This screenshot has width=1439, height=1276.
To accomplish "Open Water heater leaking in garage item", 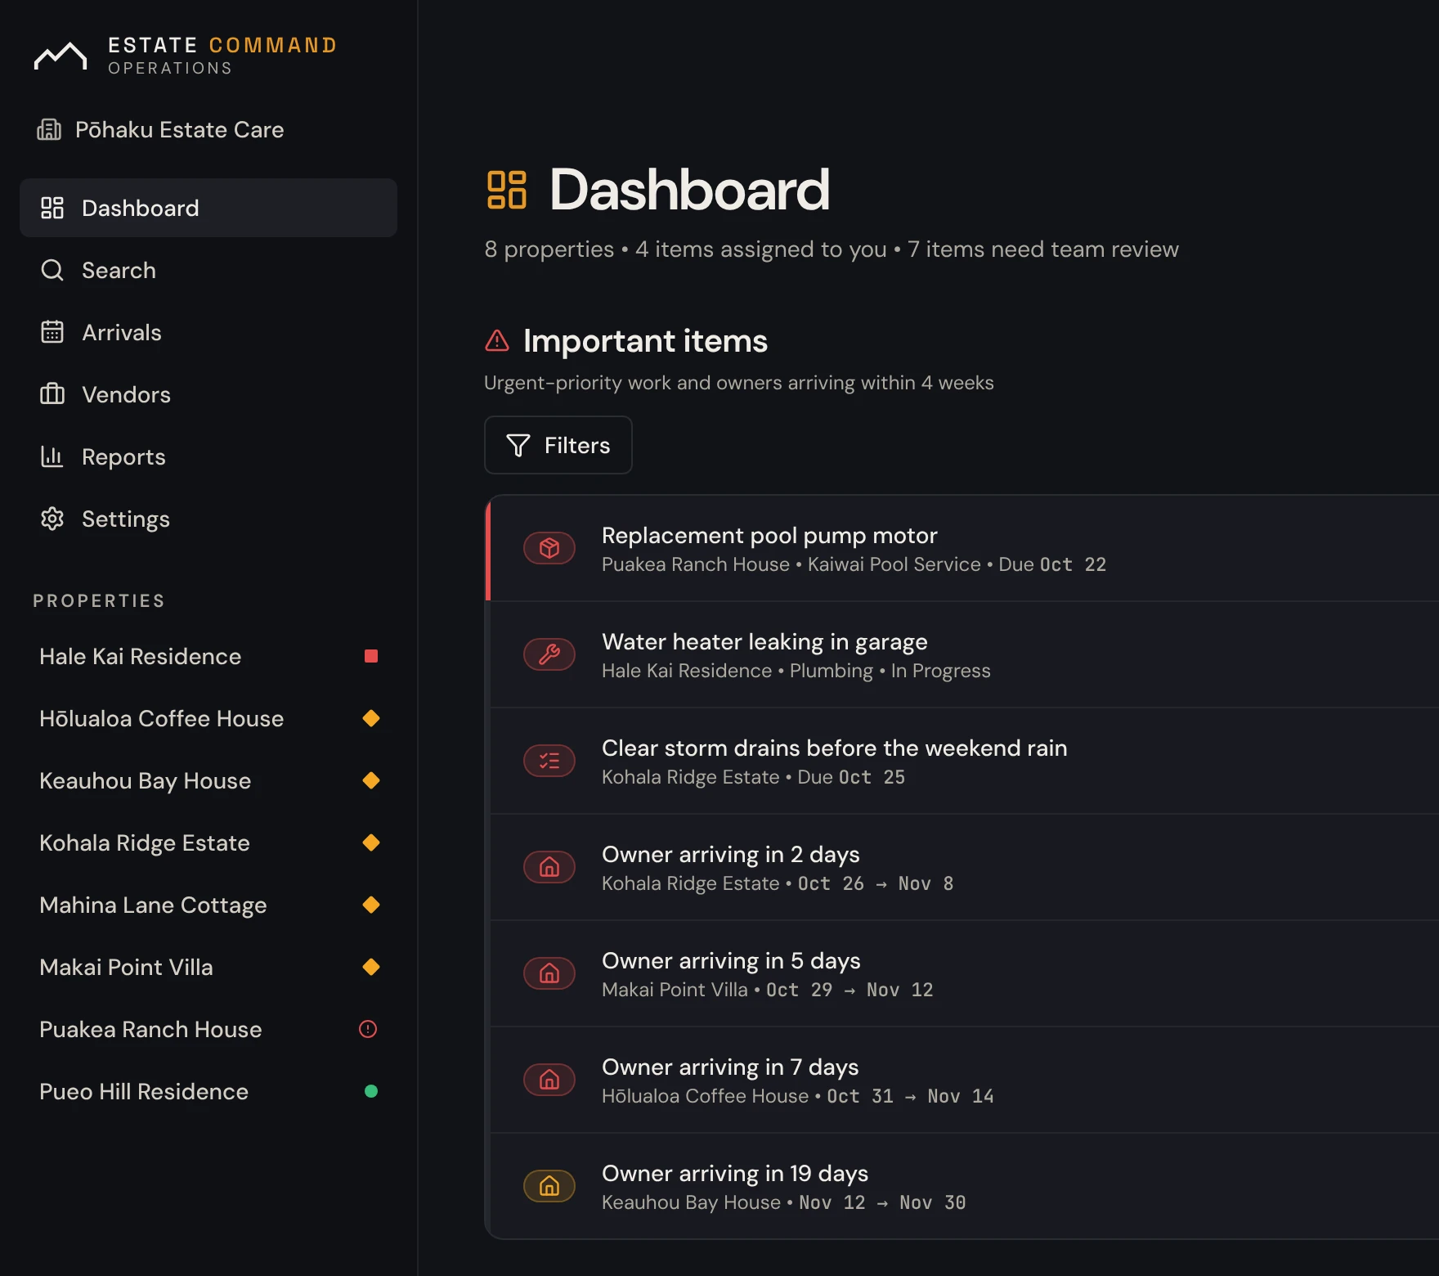I will click(x=964, y=654).
